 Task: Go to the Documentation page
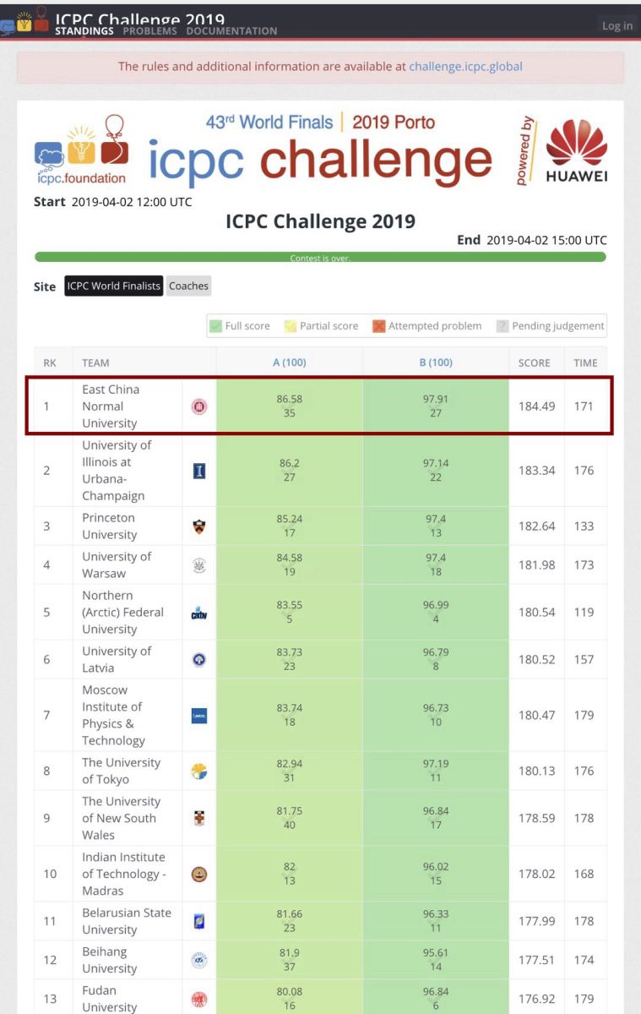(x=231, y=31)
